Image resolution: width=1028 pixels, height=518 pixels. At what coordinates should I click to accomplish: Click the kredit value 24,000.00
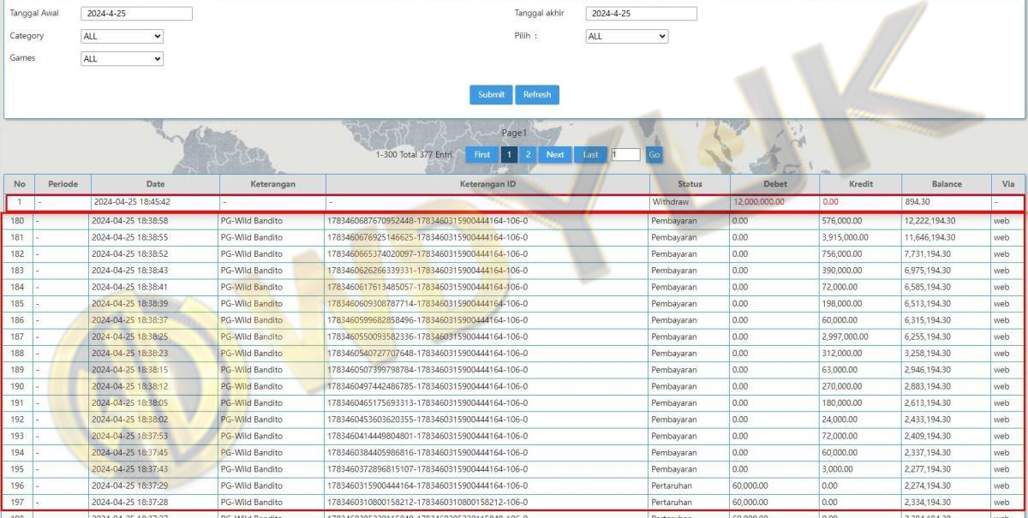840,420
